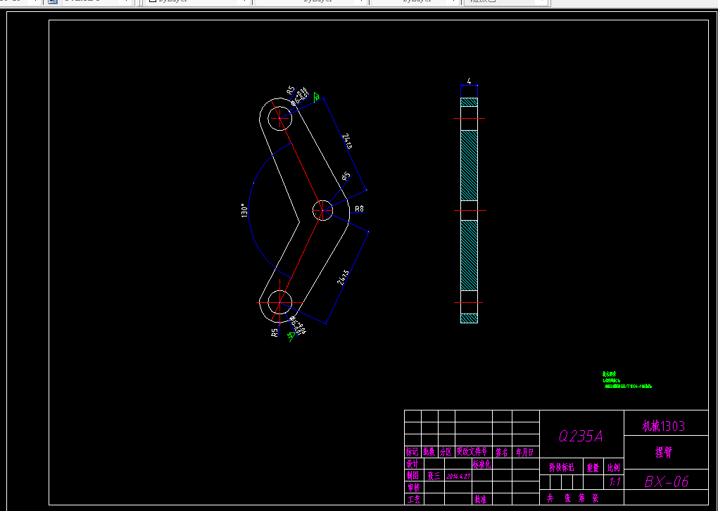Click the 标准化 label
Screen dimensions: 718x511
coord(482,464)
